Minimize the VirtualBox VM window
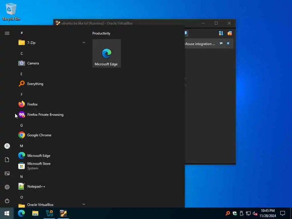Viewport: 292px width, 219px height. pos(203,23)
